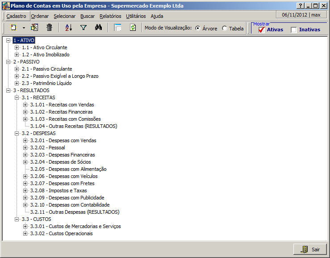
Task: Collapse the 3.2 - DESPESAS branch
Action: click(x=17, y=133)
